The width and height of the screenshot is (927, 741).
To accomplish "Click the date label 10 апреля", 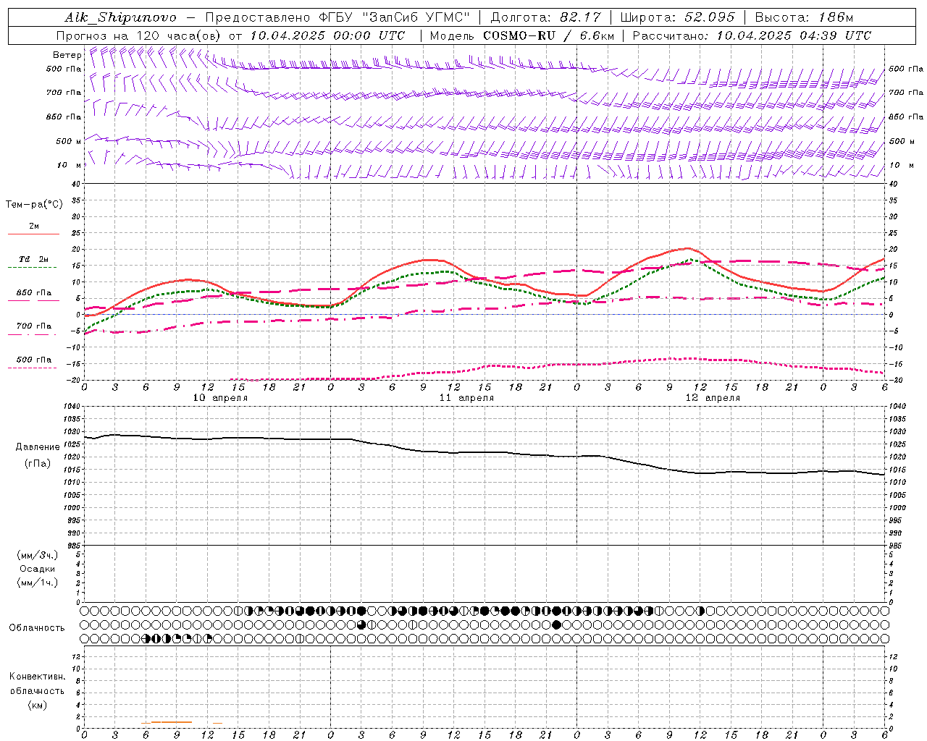I will (x=220, y=398).
